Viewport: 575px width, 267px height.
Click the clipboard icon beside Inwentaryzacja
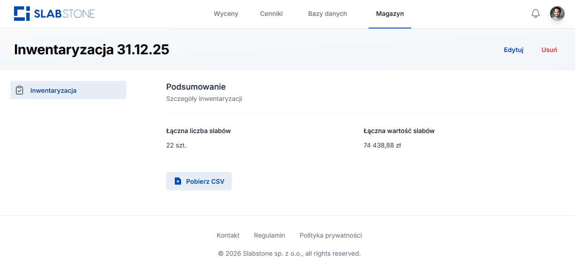point(19,91)
